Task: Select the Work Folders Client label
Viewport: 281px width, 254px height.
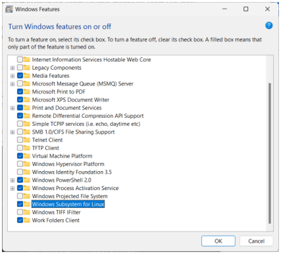Action: point(56,220)
